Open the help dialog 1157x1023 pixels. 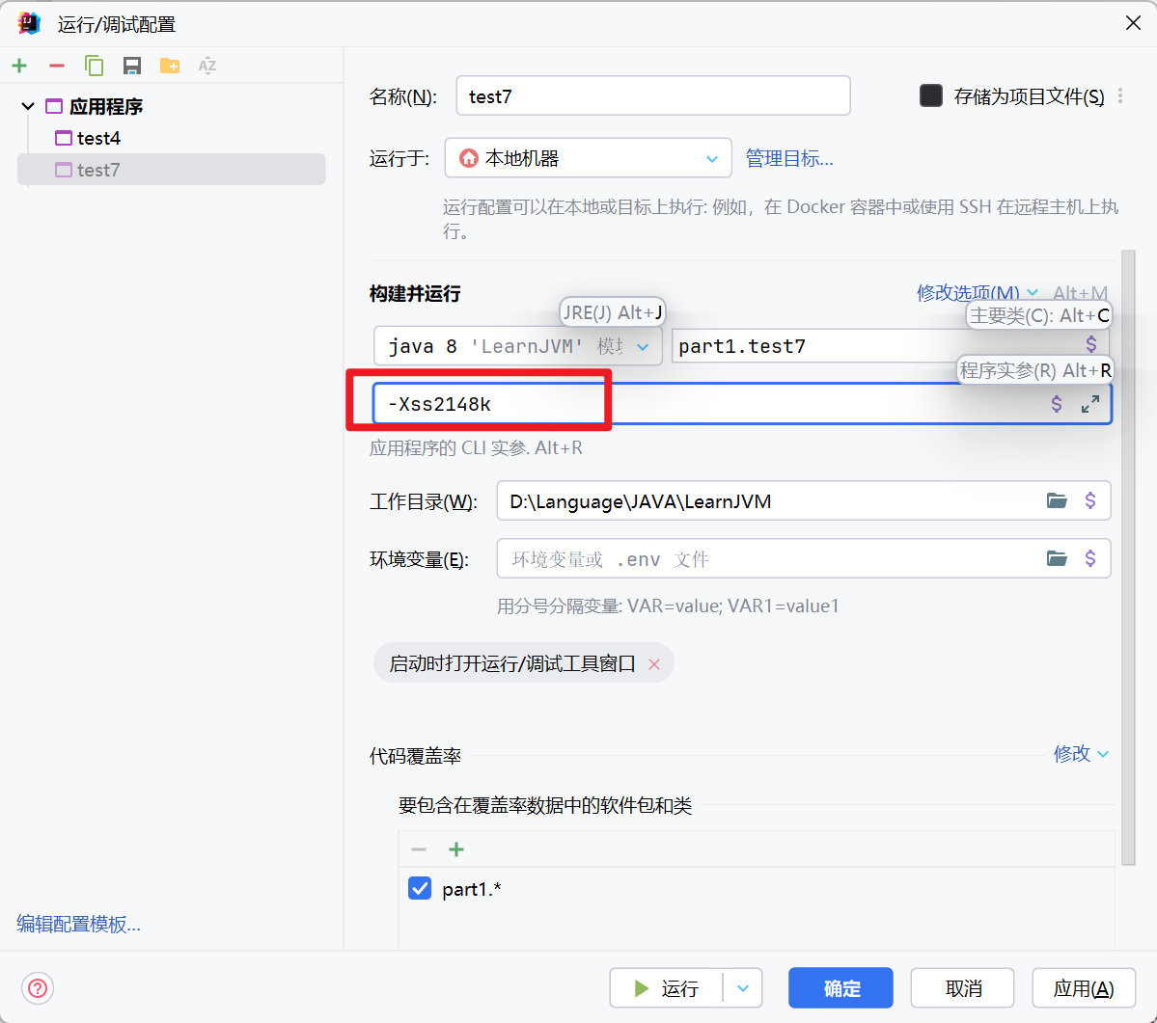[x=37, y=987]
